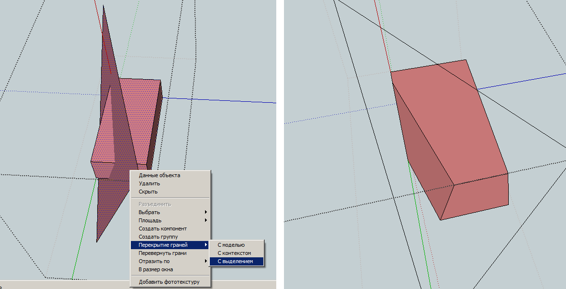The width and height of the screenshot is (566, 289).
Task: Select 'Скрыть' to hide the selection
Action: tap(148, 192)
